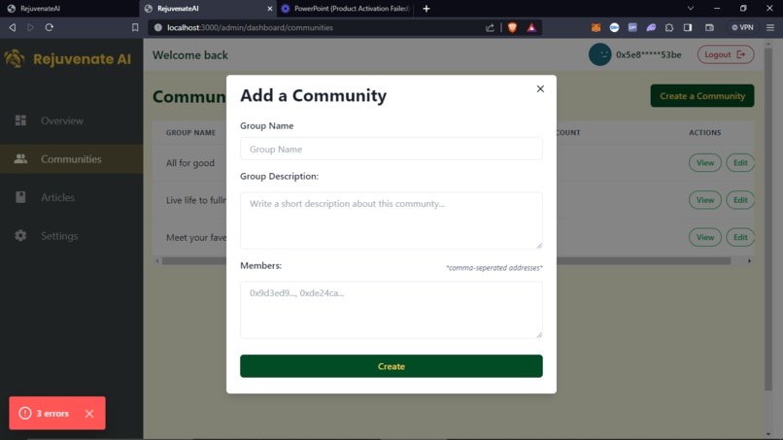Click the All for good row name
Screen dimensions: 783x440
[190, 163]
